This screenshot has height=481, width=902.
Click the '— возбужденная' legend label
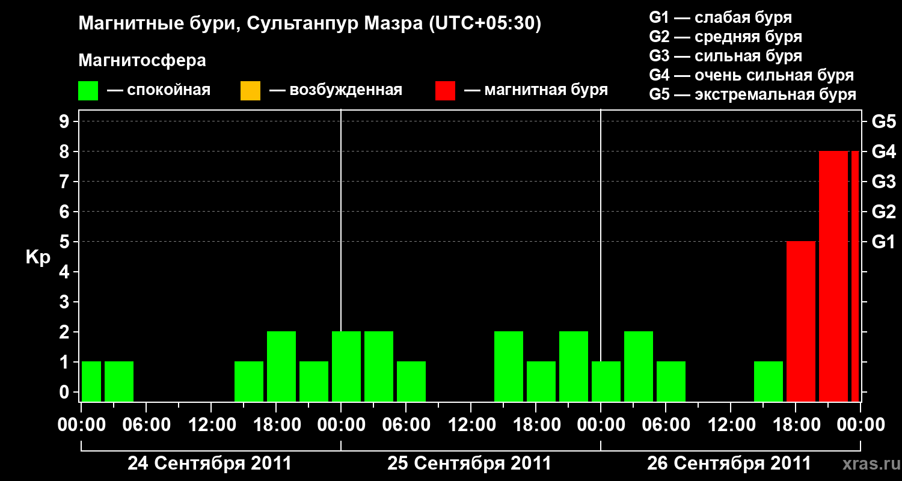pos(336,91)
